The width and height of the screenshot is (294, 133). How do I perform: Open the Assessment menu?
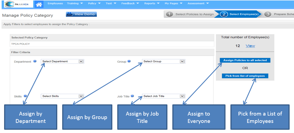[198, 4]
